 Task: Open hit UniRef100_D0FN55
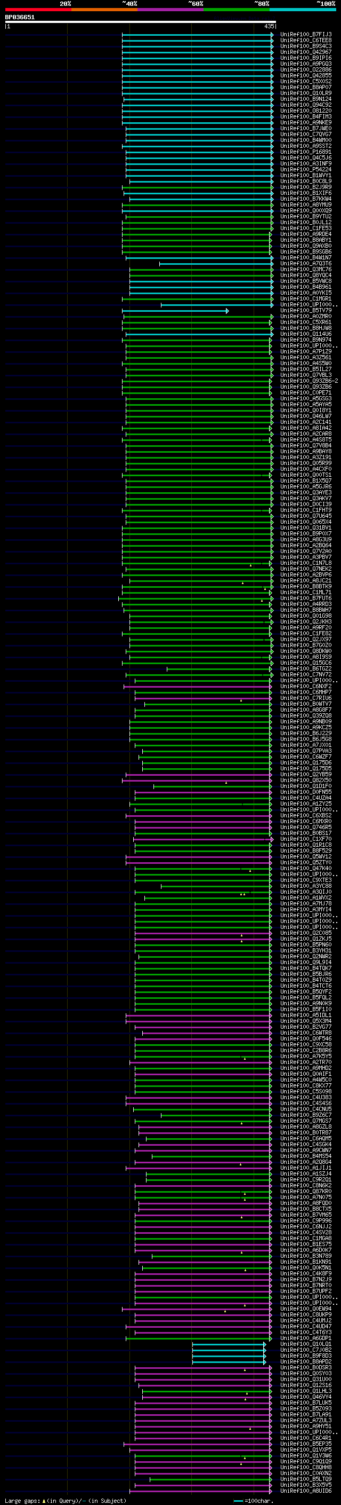(x=305, y=792)
